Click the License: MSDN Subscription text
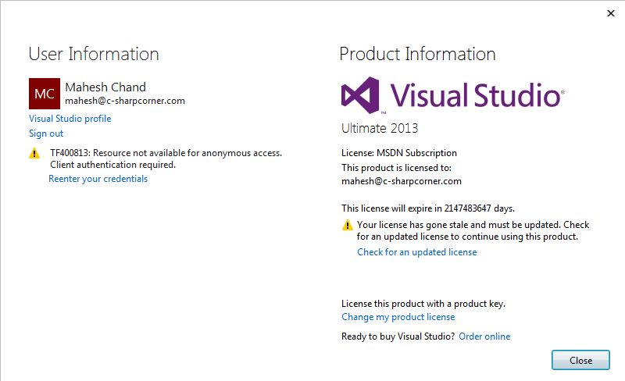The image size is (625, 381). tap(399, 153)
